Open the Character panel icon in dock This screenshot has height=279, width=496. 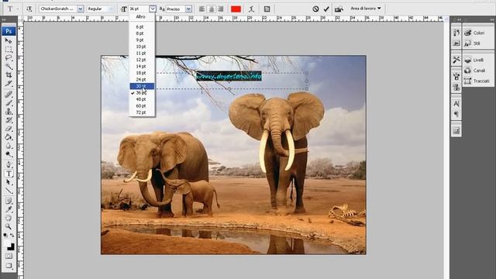pos(456,103)
